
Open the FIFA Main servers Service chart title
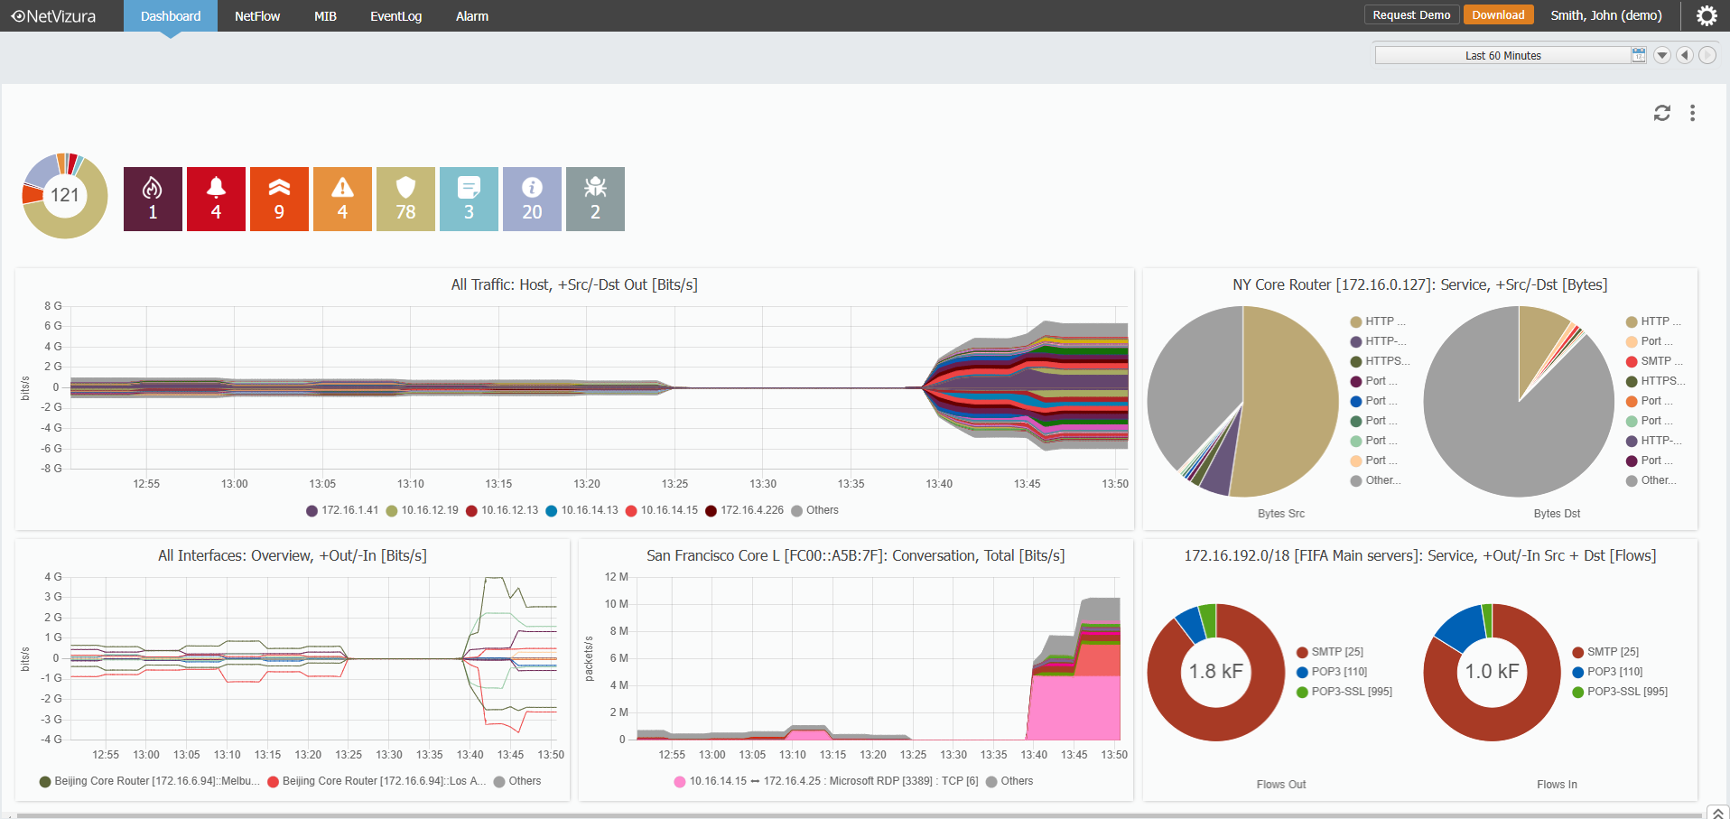(1420, 555)
